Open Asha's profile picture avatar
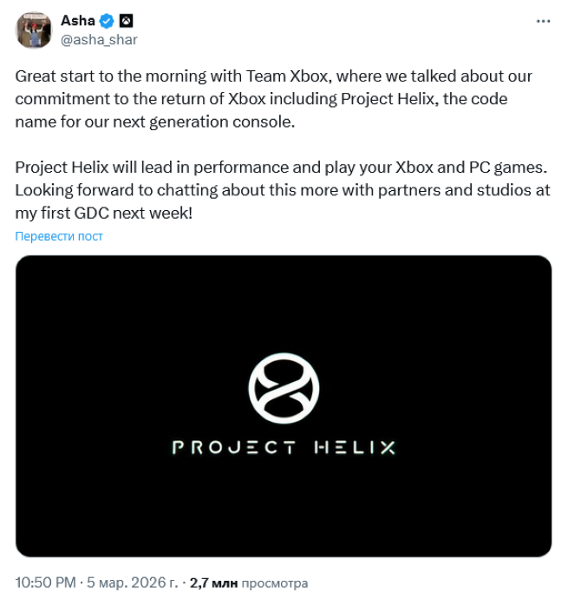The height and width of the screenshot is (599, 568). point(33,30)
